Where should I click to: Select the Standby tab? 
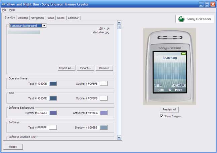point(10,17)
